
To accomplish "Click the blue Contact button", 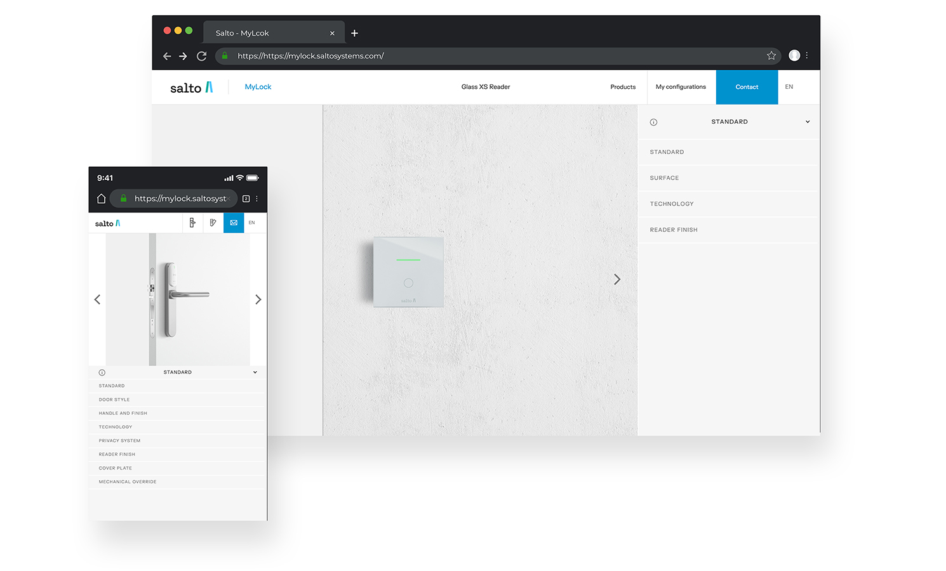I will click(747, 87).
